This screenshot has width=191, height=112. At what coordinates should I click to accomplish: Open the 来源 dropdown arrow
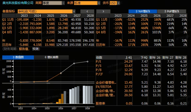[99, 3]
